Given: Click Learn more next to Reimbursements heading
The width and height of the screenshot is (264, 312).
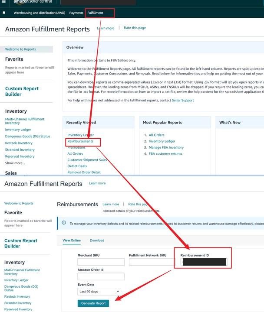Looking at the screenshot, I should pyautogui.click(x=111, y=204).
